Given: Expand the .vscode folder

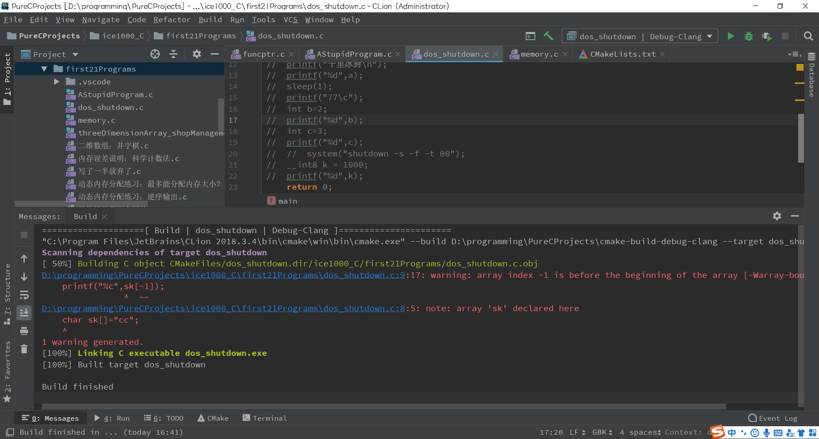Looking at the screenshot, I should (x=57, y=82).
